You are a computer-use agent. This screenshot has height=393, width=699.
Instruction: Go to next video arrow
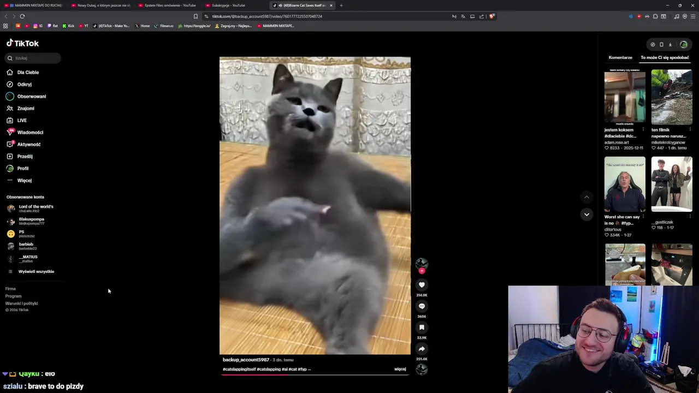point(587,215)
